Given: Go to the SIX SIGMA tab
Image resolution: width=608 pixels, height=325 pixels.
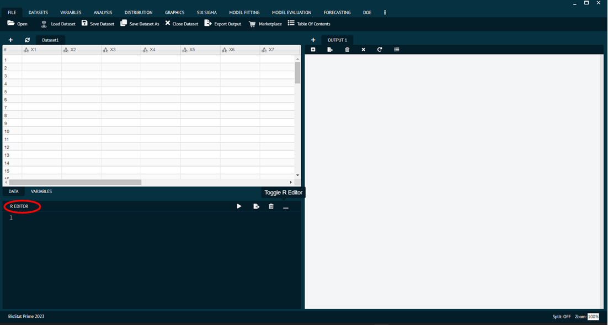Looking at the screenshot, I should 207,12.
